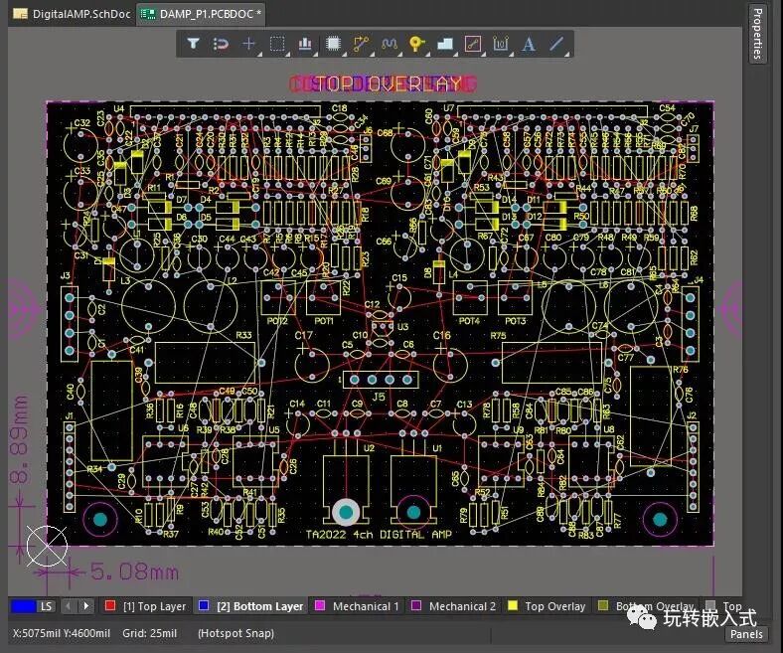Select the length tuning tool
The image size is (783, 653).
coord(389,44)
